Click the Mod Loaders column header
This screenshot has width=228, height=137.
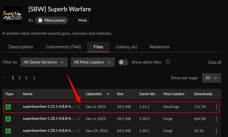pyautogui.click(x=174, y=94)
